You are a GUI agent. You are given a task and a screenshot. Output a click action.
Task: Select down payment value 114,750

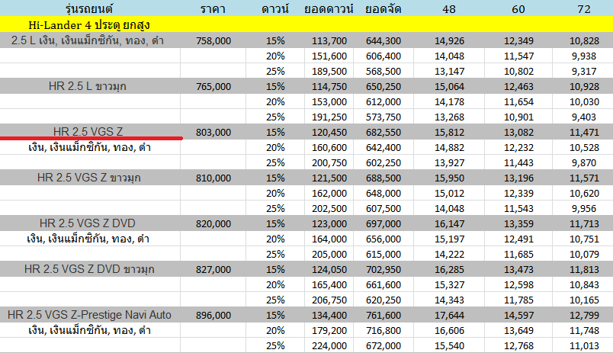(329, 87)
